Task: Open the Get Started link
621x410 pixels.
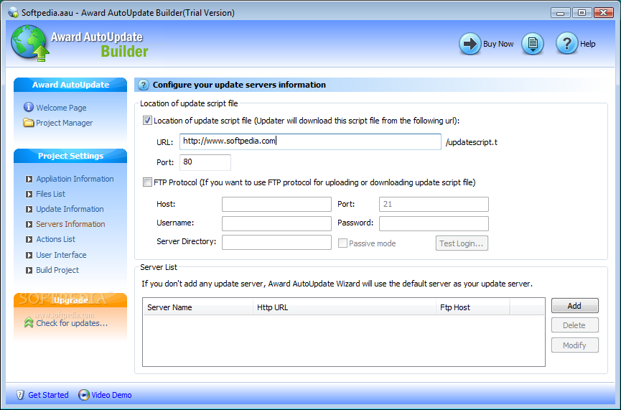Action: (x=48, y=394)
